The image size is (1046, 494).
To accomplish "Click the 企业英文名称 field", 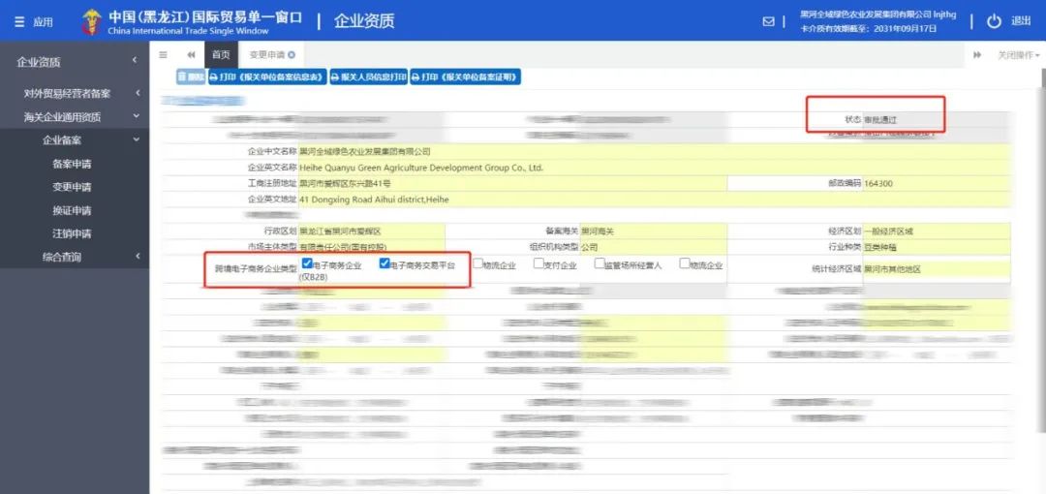I will point(655,168).
